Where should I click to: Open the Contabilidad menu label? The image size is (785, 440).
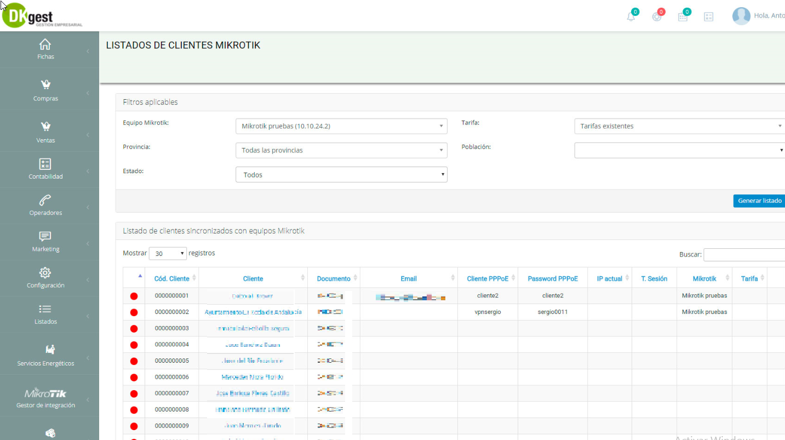pyautogui.click(x=45, y=176)
